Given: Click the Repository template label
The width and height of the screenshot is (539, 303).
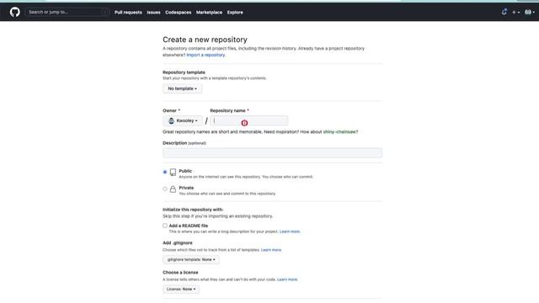Looking at the screenshot, I should 184,72.
